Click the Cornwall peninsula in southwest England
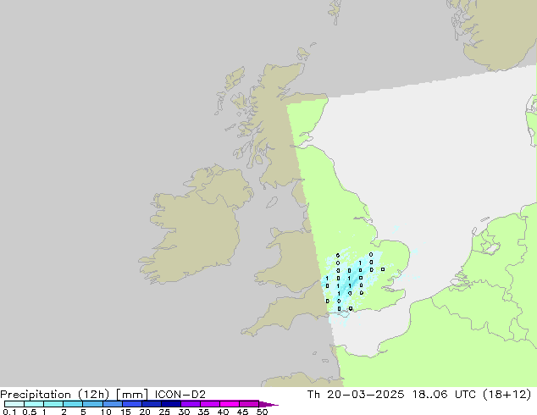The image size is (537, 415). click(x=267, y=322)
